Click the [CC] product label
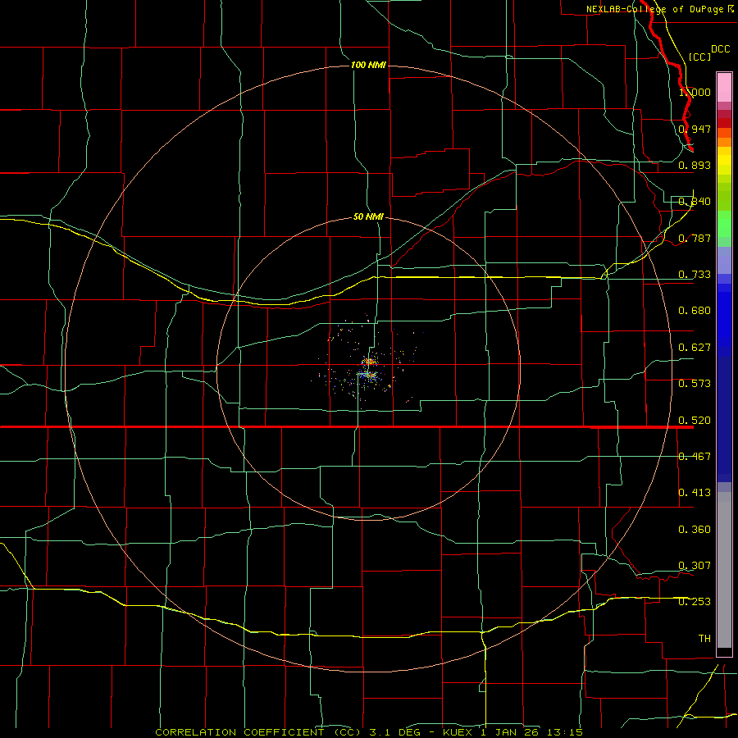 click(x=699, y=57)
